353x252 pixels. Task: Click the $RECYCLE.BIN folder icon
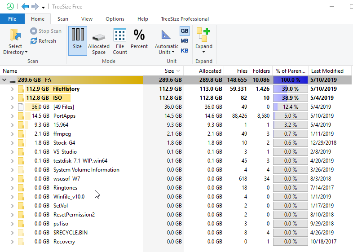tap(21, 233)
